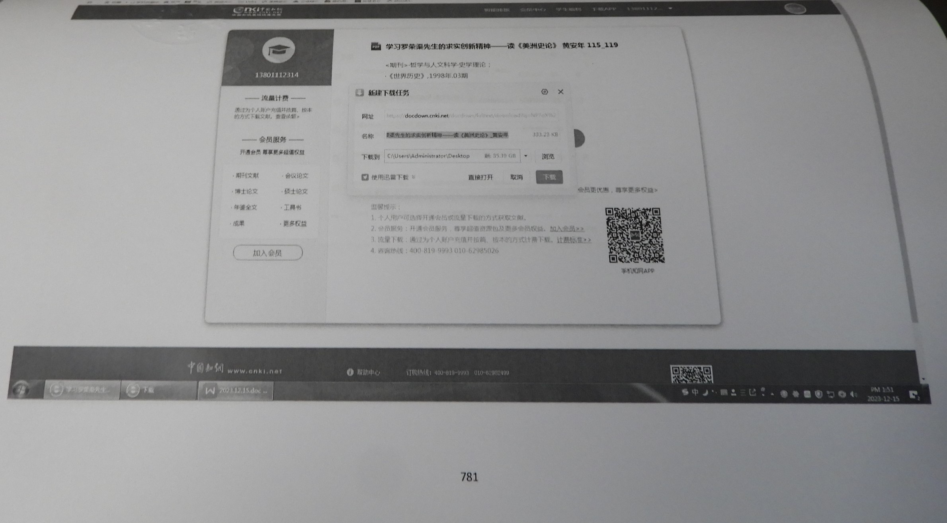Open 更多权益 link
Viewport: 947px width, 523px height.
pos(295,224)
